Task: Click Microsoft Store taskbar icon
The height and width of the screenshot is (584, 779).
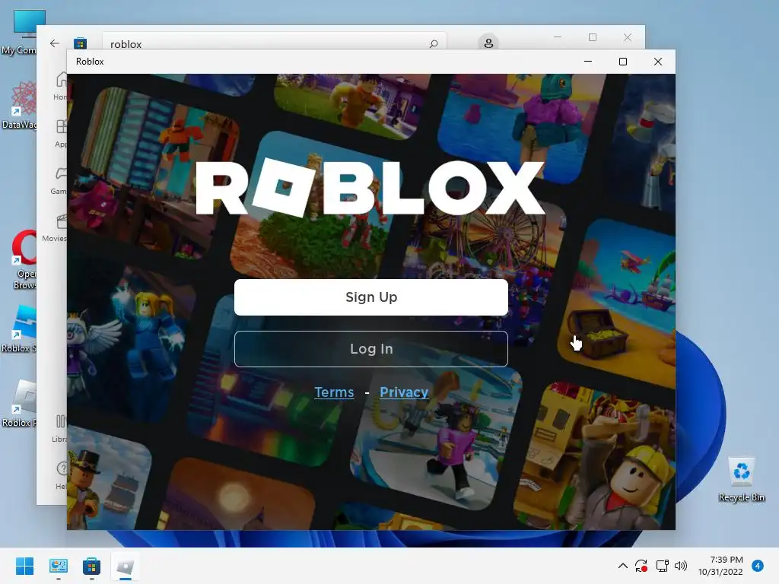Action: 91,566
